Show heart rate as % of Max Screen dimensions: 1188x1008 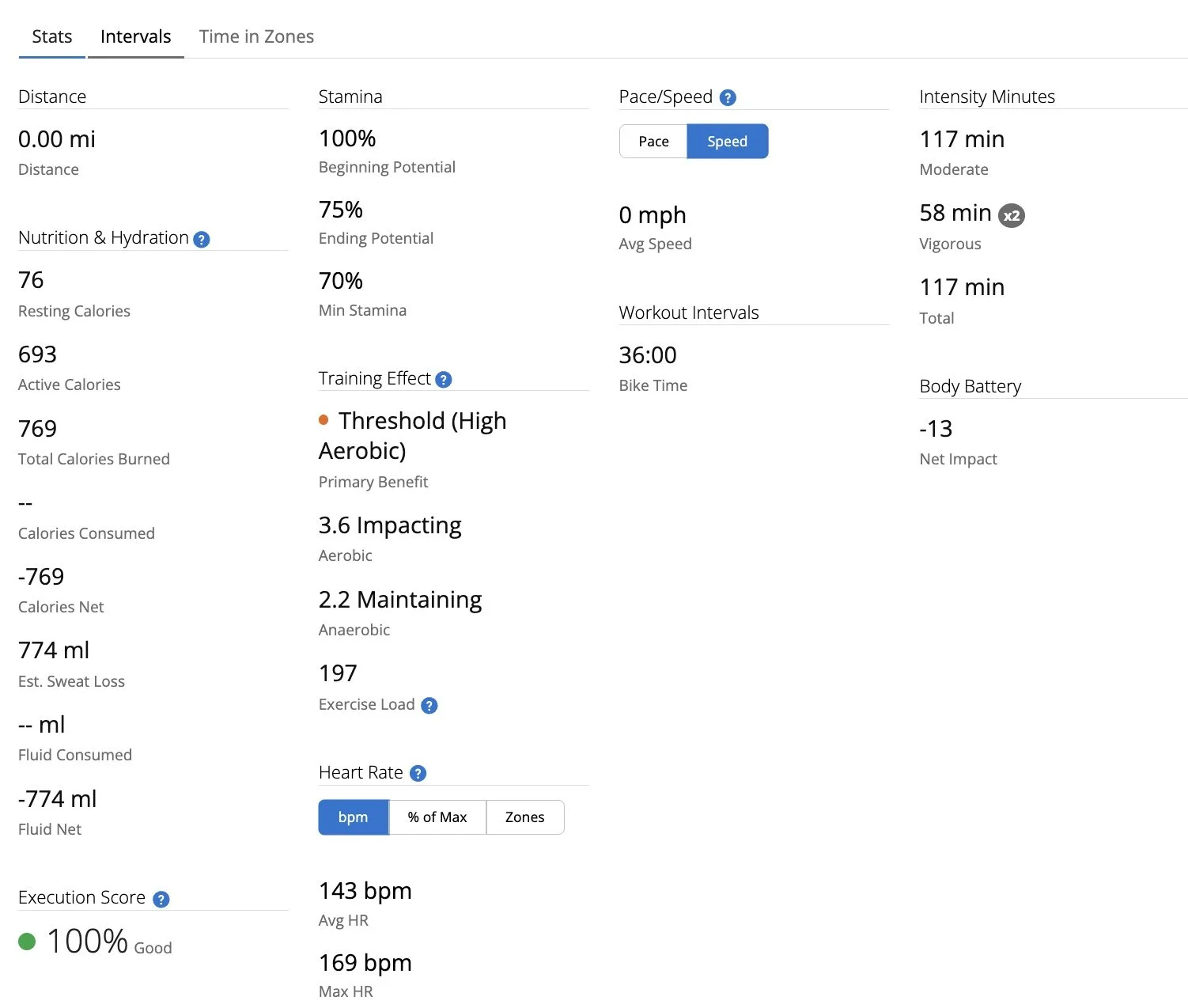coord(437,817)
